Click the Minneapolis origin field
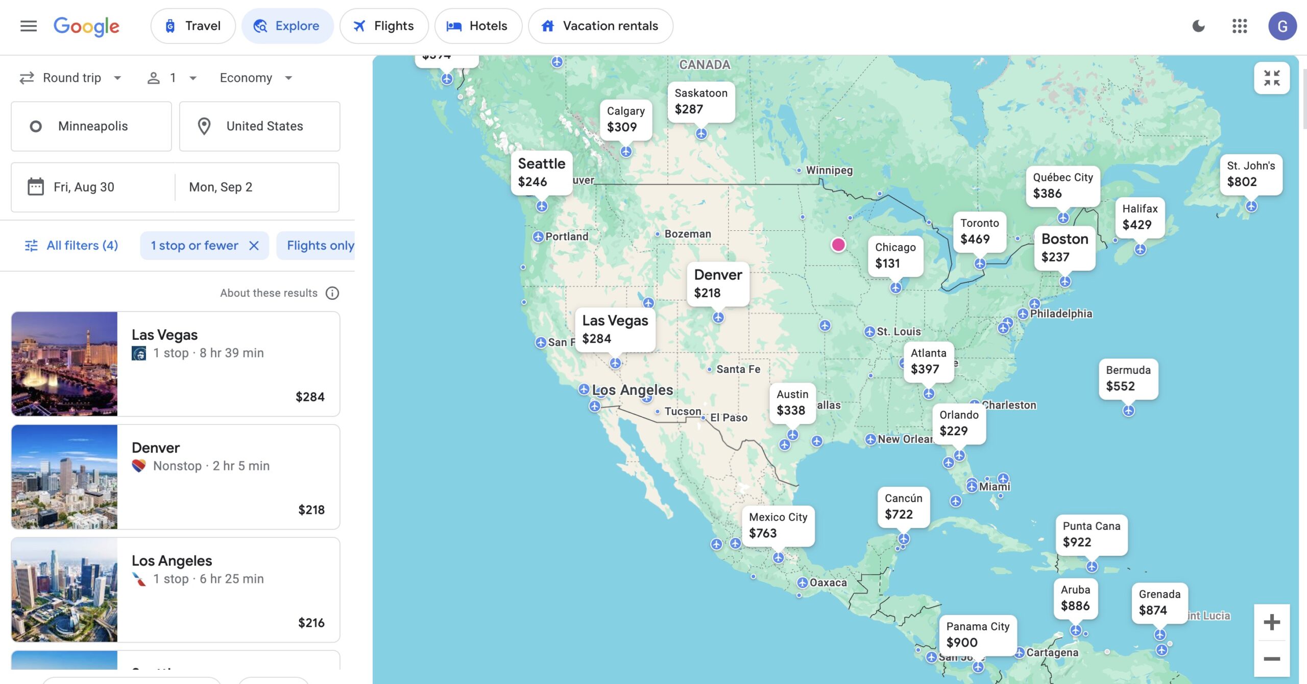This screenshot has height=684, width=1307. pyautogui.click(x=91, y=126)
